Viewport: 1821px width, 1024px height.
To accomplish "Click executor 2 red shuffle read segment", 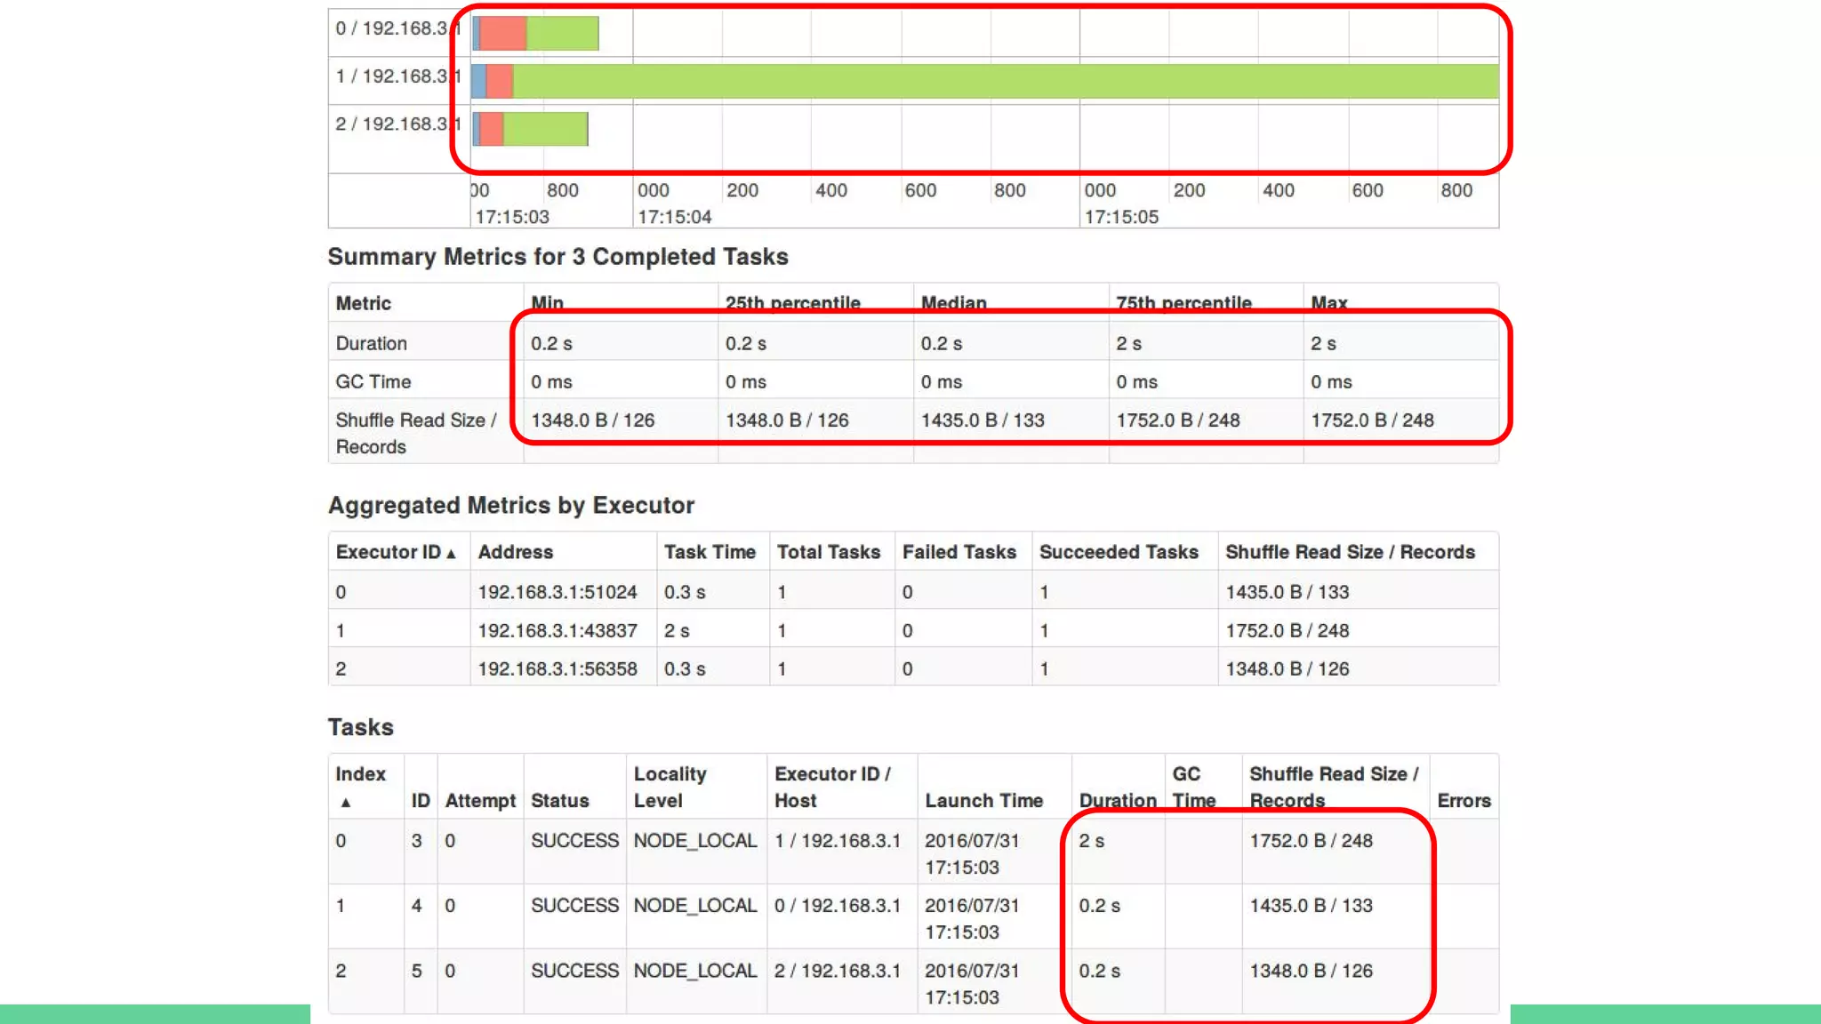I will 492,130.
